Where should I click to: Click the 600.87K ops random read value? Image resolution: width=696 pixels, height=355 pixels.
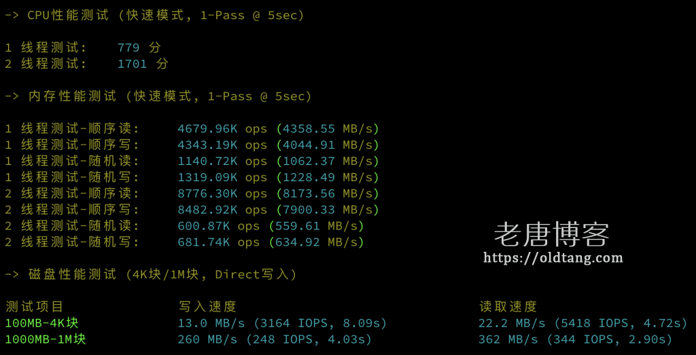pyautogui.click(x=218, y=226)
